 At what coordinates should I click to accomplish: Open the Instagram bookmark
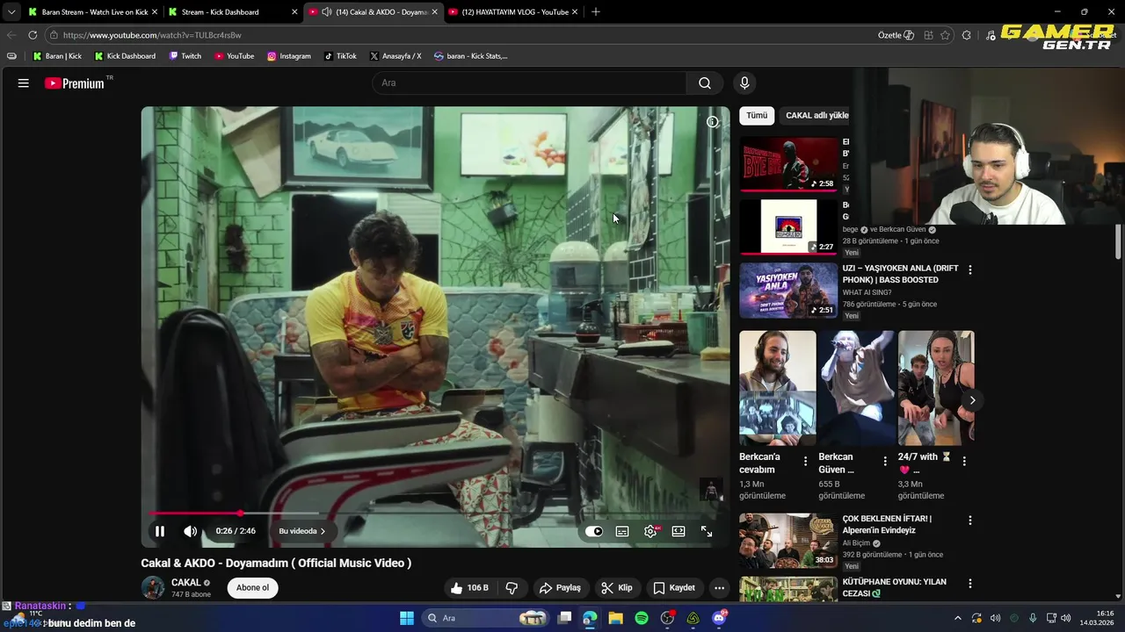(289, 56)
